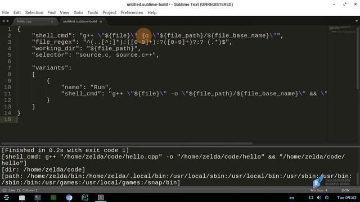
Task: Open the Project menu
Action: (x=109, y=12)
